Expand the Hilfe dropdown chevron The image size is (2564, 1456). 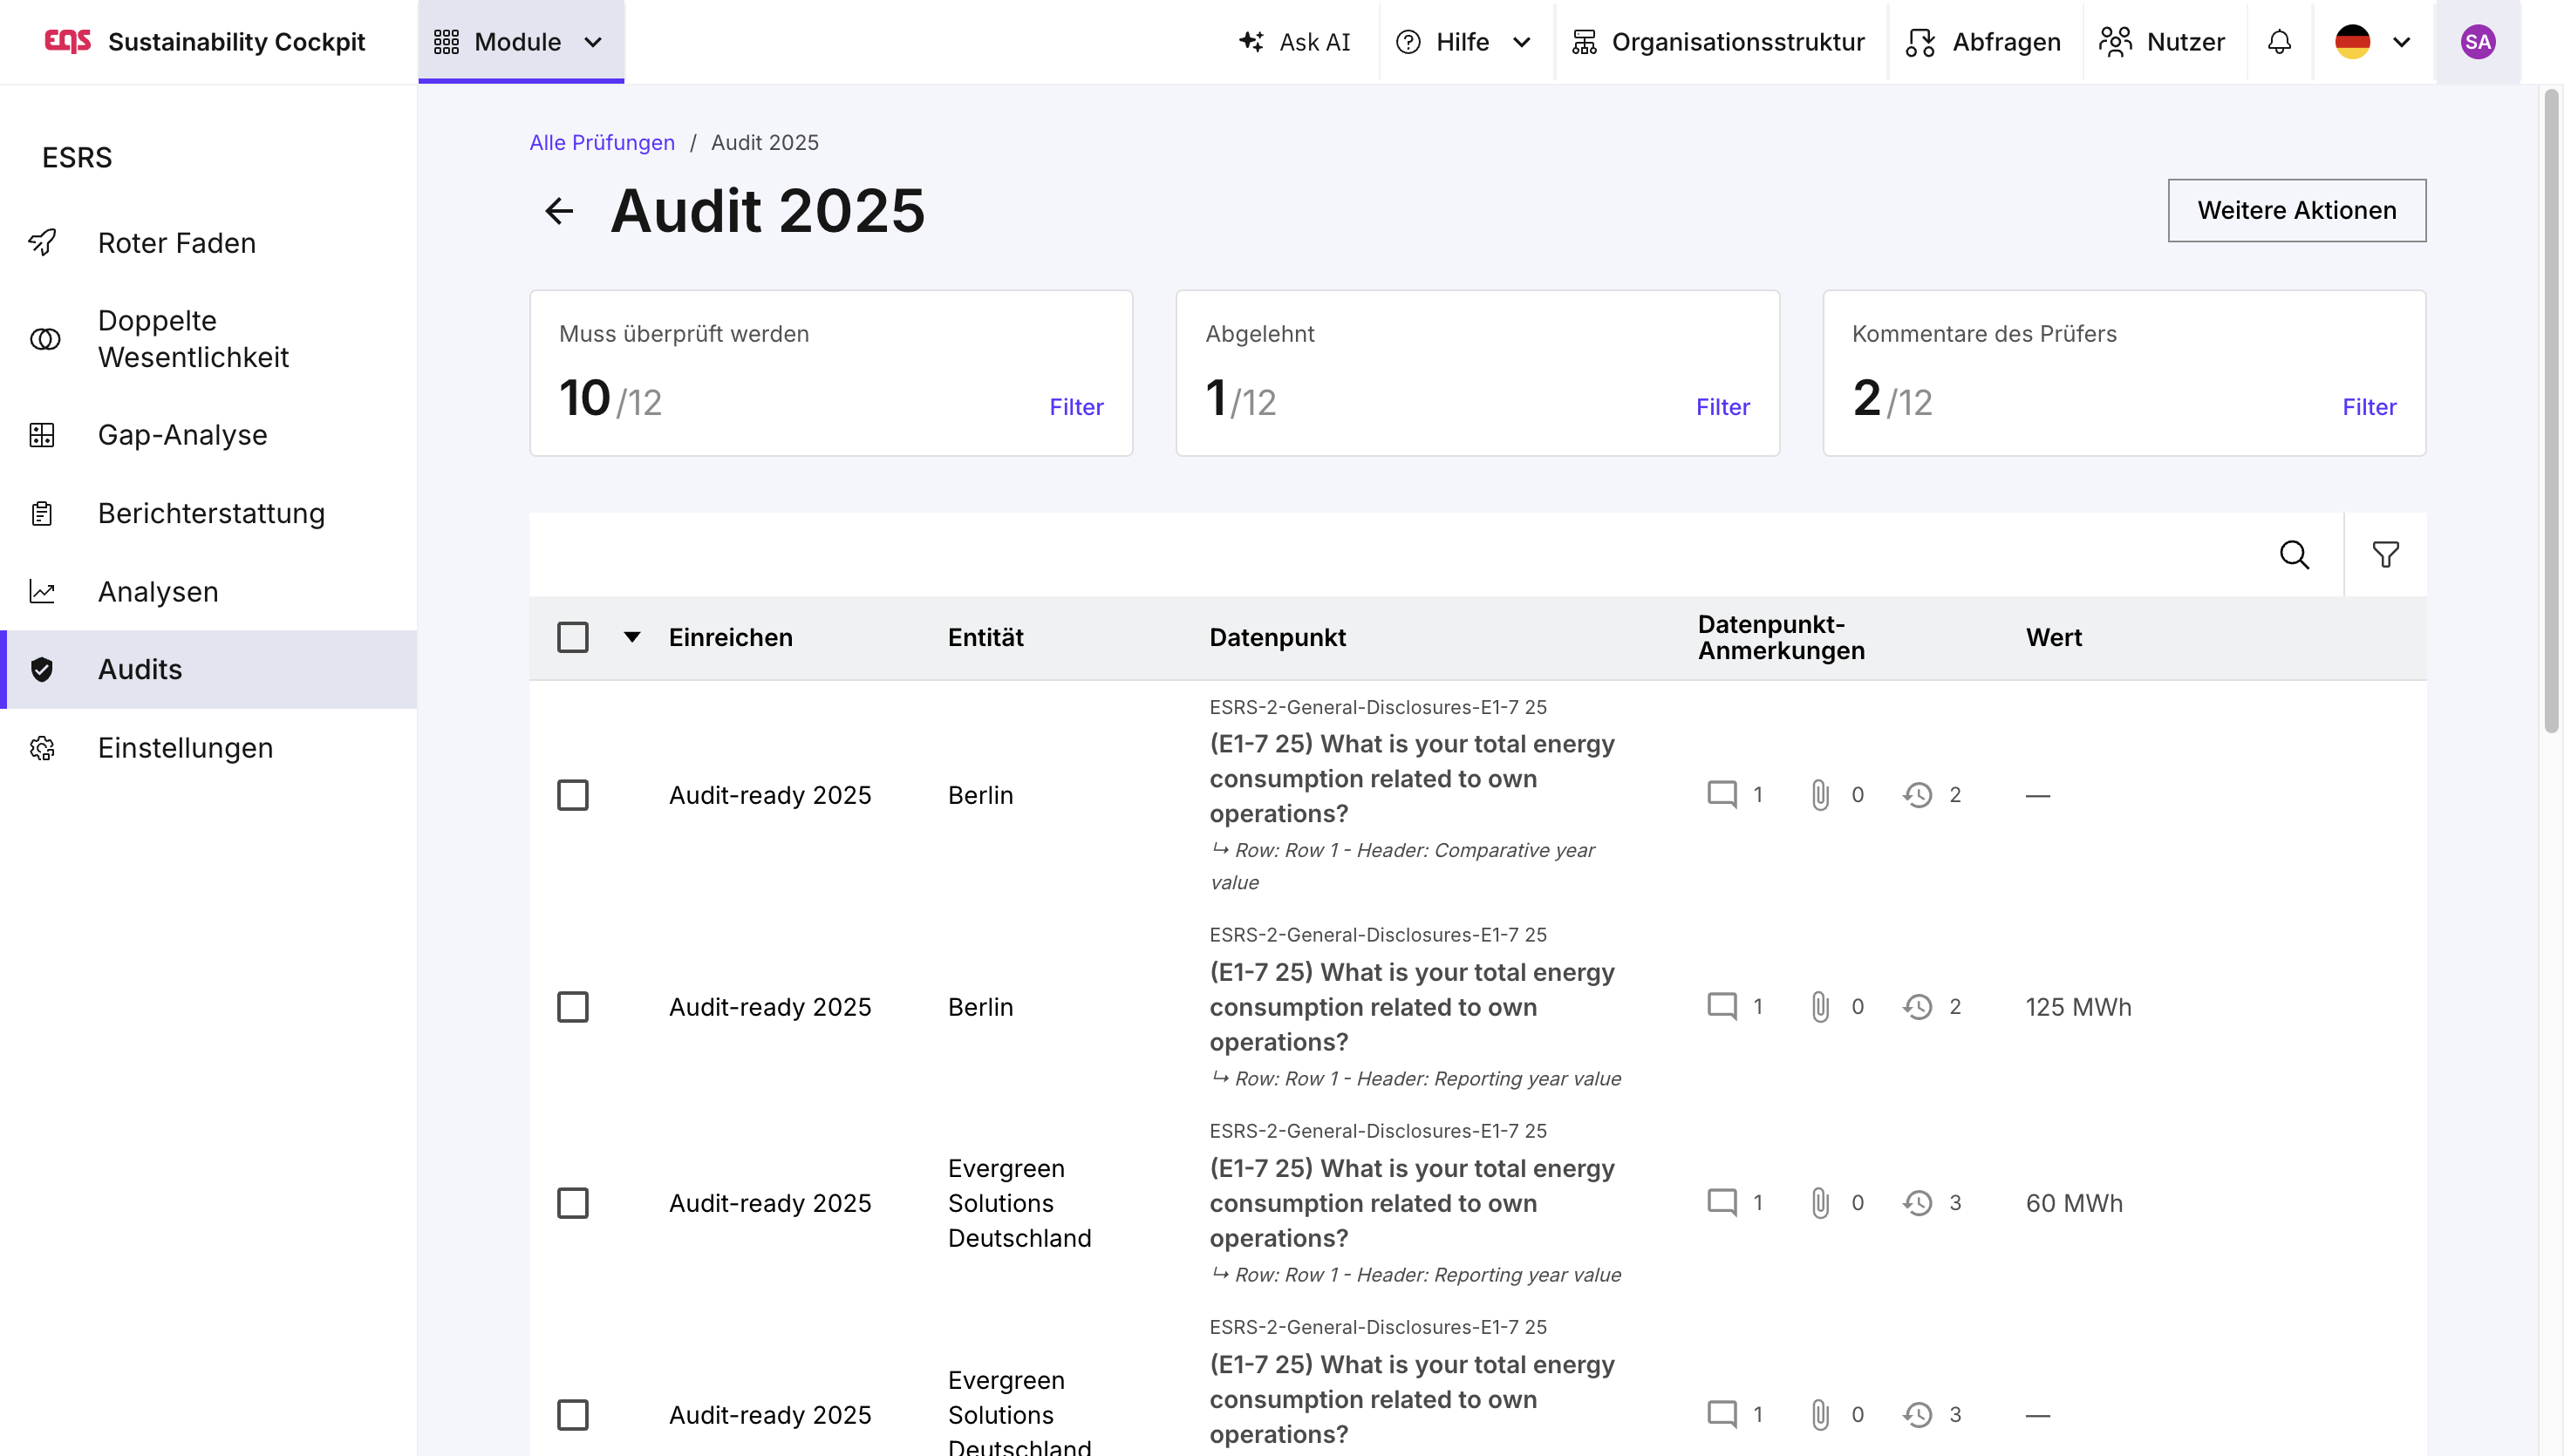[x=1522, y=42]
